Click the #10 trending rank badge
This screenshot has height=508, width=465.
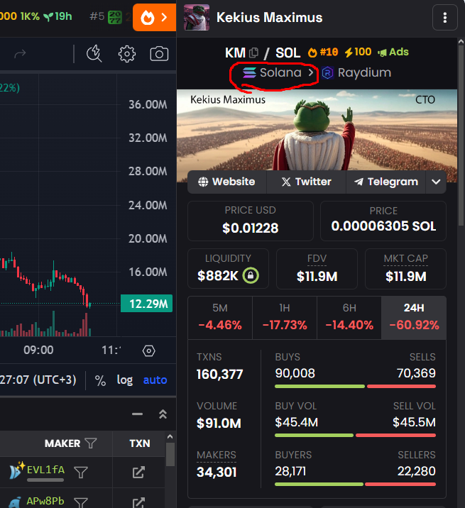click(x=323, y=52)
